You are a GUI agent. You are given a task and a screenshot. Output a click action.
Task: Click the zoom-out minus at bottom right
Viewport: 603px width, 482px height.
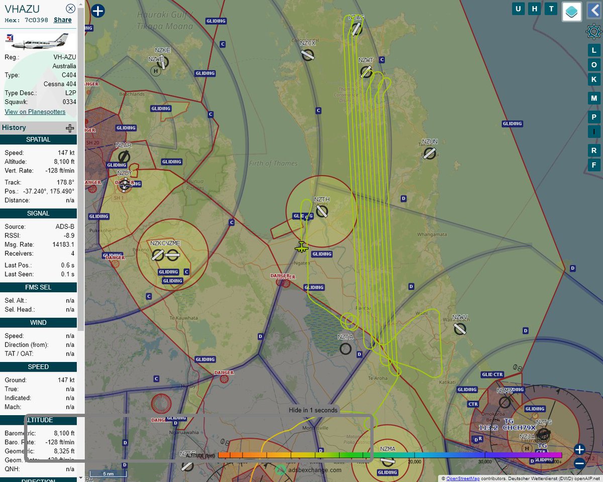[579, 464]
